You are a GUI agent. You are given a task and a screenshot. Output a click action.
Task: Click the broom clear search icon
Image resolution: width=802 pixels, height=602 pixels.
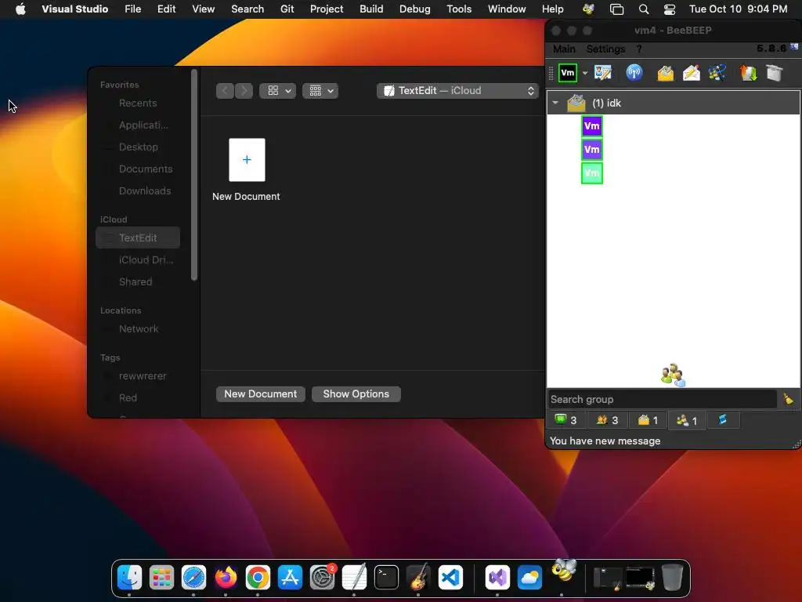tap(788, 399)
